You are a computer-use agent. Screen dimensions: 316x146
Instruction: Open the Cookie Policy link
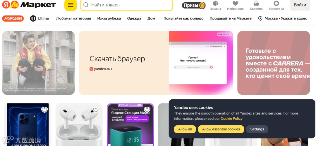pyautogui.click(x=231, y=119)
